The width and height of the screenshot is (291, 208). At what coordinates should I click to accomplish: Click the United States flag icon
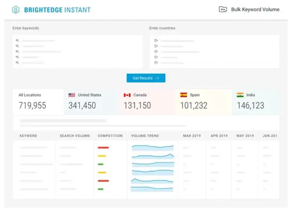72,95
